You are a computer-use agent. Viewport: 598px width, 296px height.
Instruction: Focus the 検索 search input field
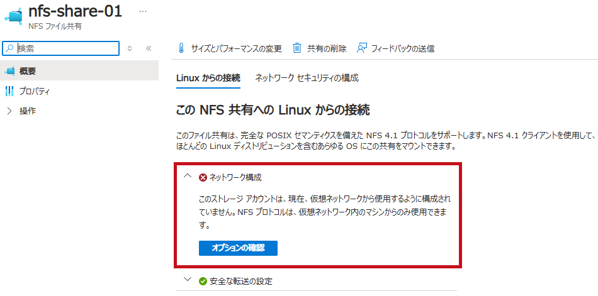click(x=61, y=48)
